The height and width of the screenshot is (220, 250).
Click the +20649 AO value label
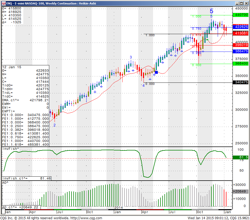[x=240, y=191]
